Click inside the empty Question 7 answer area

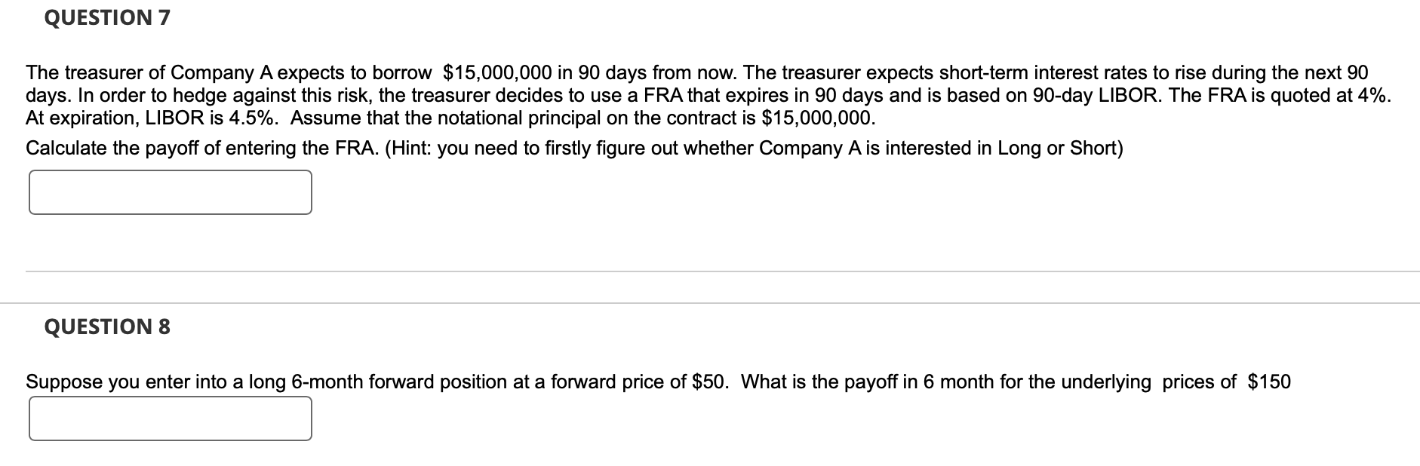170,191
